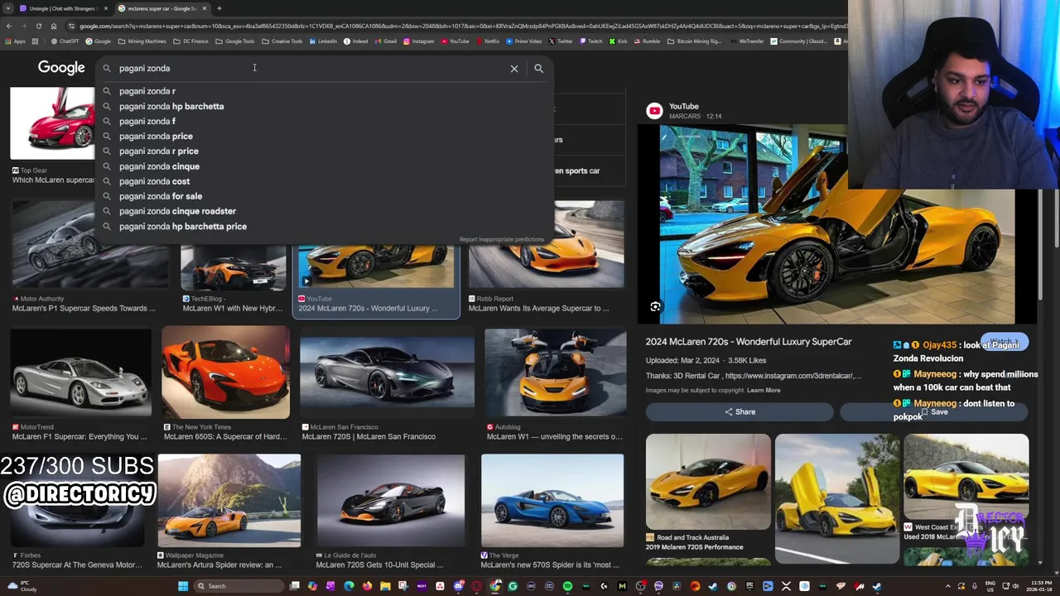Click the Google logo
This screenshot has height=596, width=1060.
pyautogui.click(x=61, y=68)
